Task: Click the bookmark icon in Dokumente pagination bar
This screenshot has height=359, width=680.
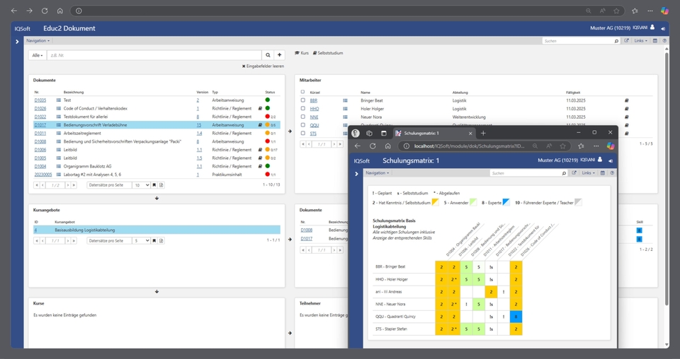Action: [154, 185]
